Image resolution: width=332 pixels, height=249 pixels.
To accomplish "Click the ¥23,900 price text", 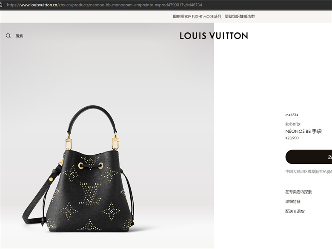I will point(292,138).
